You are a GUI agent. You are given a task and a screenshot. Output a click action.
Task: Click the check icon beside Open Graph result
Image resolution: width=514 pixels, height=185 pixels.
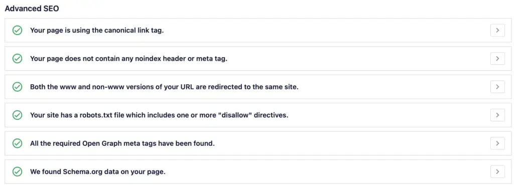click(17, 143)
